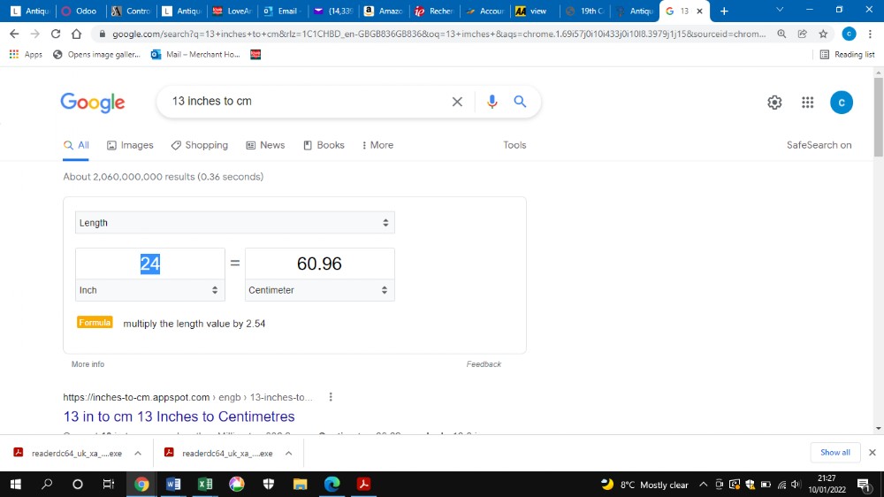Open Adobe Acrobat from taskbar

tap(363, 484)
